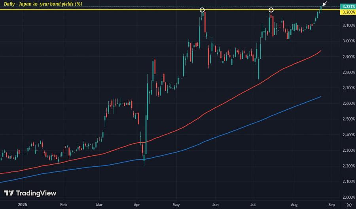Click the Sep label on time axis

tap(331, 205)
